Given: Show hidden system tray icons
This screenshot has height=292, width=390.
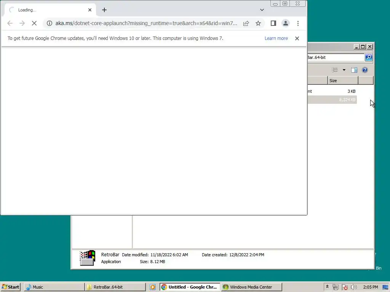Looking at the screenshot, I should coord(327,287).
